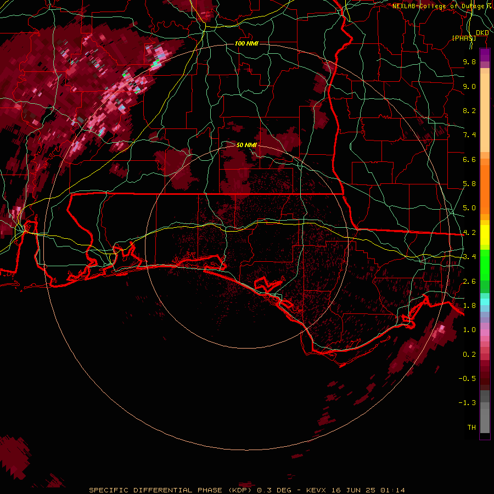Screen dimensions: 494x494
Task: Click the yellow segment of the color bar
Action: pos(485,235)
